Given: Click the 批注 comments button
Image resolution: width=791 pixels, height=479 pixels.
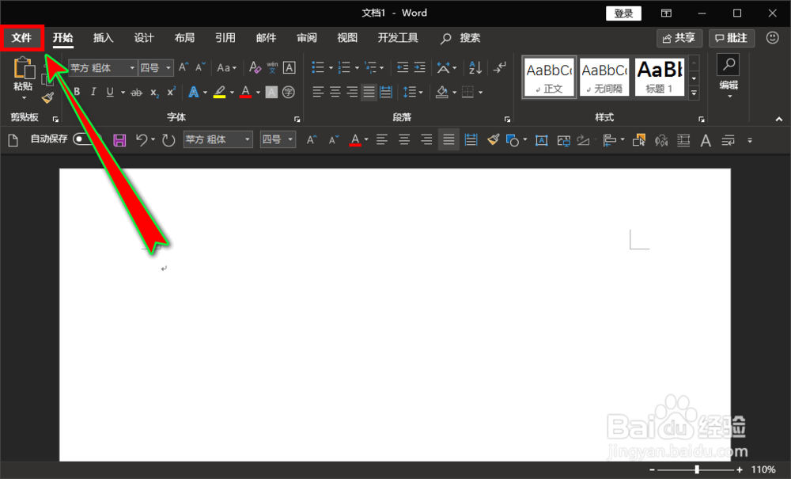Looking at the screenshot, I should (732, 38).
